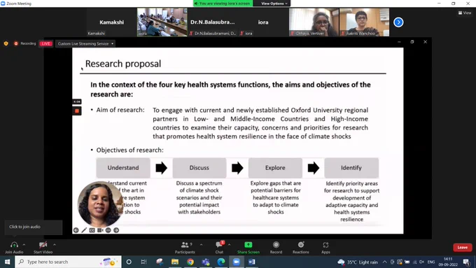
Task: Select Aakriti Wanchoo video tile
Action: pos(364,22)
